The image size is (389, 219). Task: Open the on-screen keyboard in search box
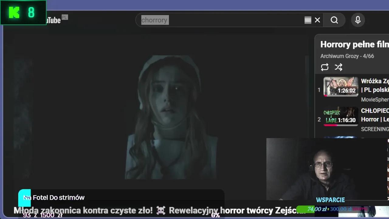point(308,20)
